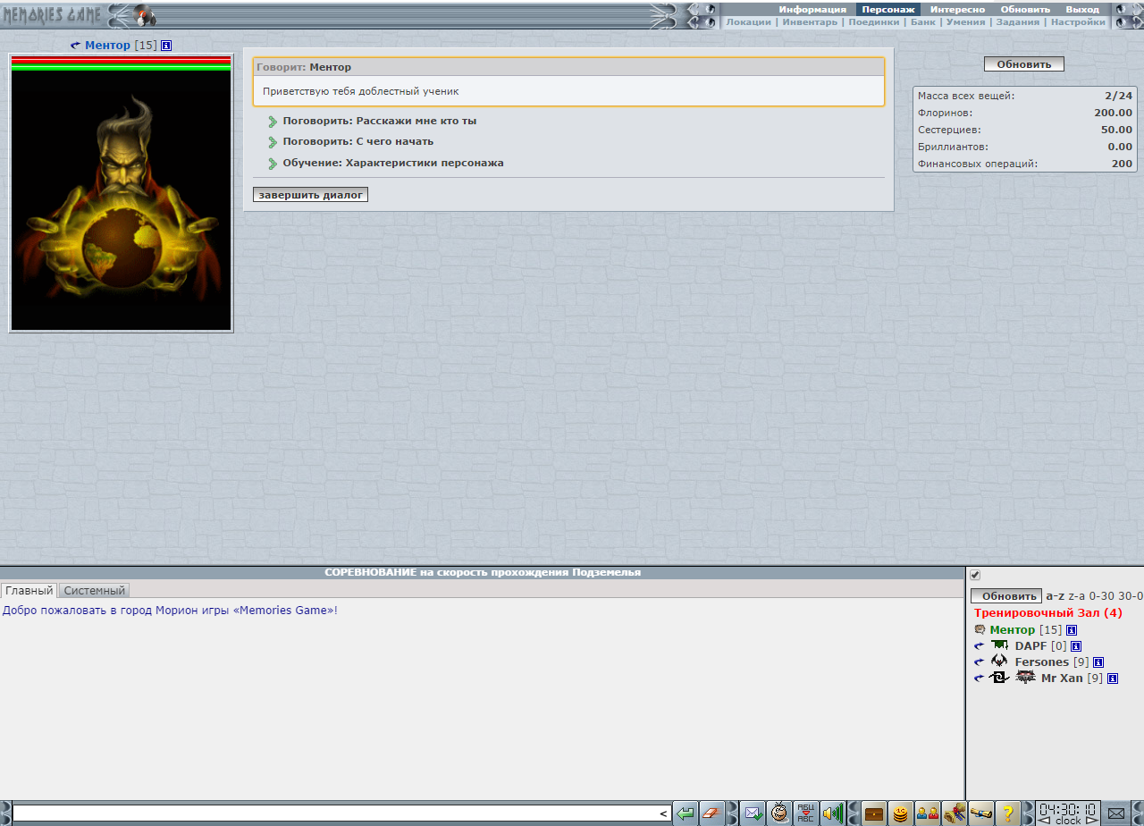Sort player list a-z
1144x826 pixels.
[1056, 595]
